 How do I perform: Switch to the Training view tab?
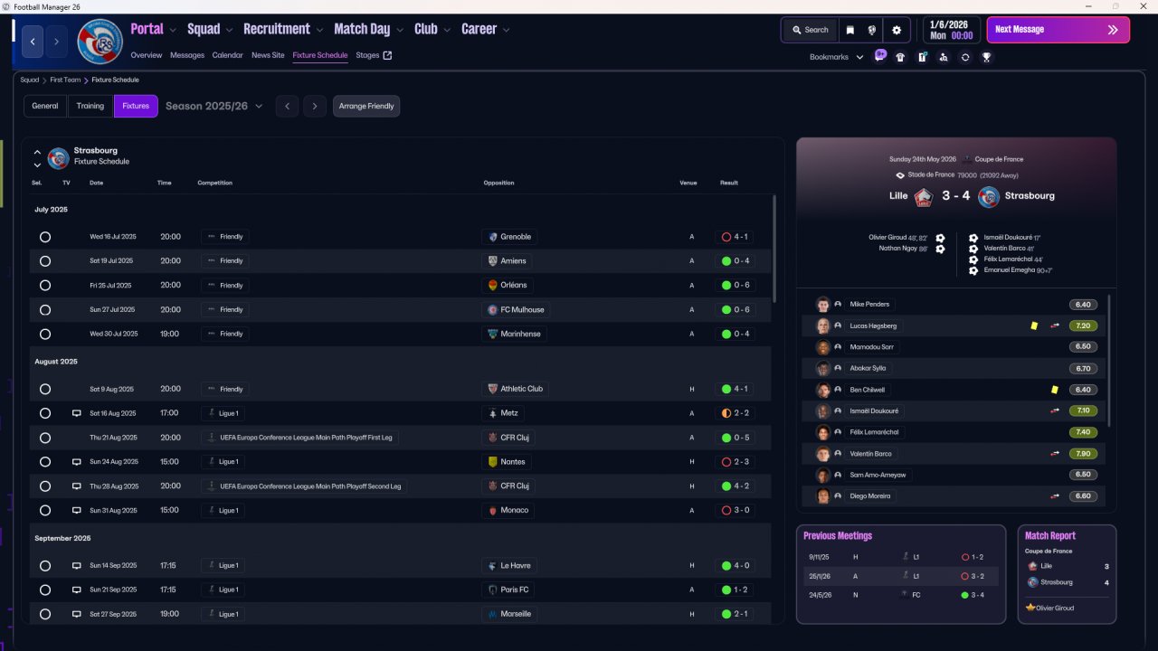tap(90, 106)
